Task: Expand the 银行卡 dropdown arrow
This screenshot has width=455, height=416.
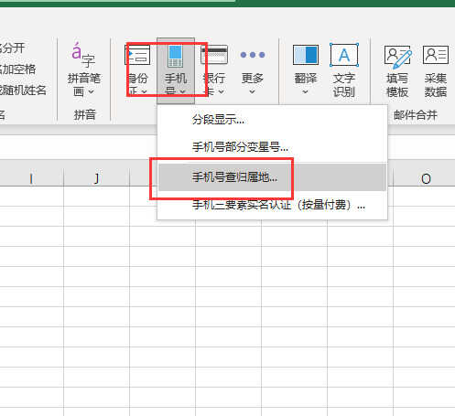Action: [222, 91]
